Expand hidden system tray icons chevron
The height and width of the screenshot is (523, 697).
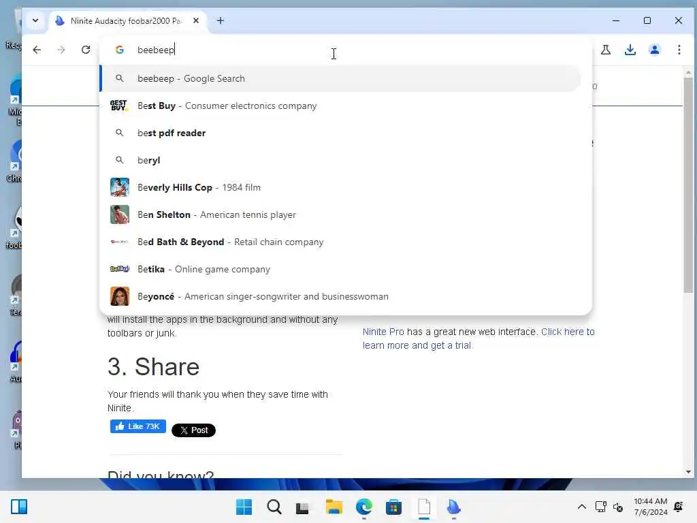coord(581,507)
